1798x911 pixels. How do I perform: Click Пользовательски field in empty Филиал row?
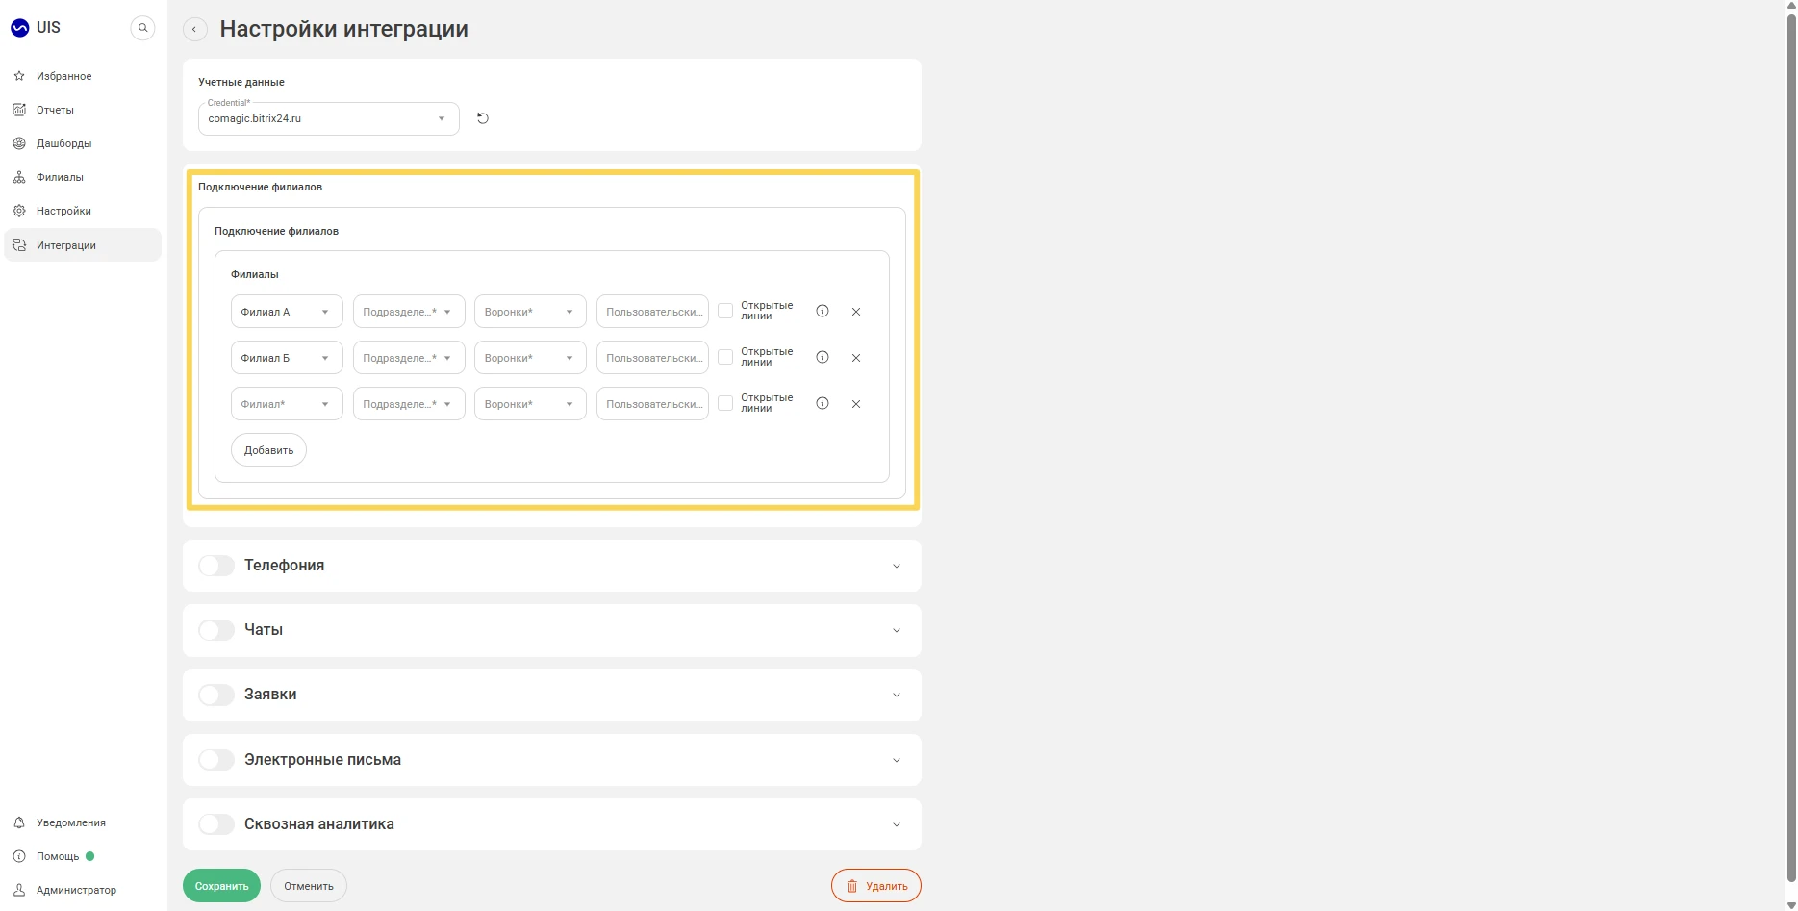(x=652, y=404)
